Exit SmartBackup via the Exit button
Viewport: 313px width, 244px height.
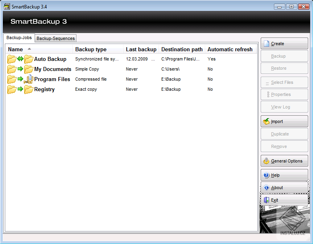pyautogui.click(x=284, y=200)
